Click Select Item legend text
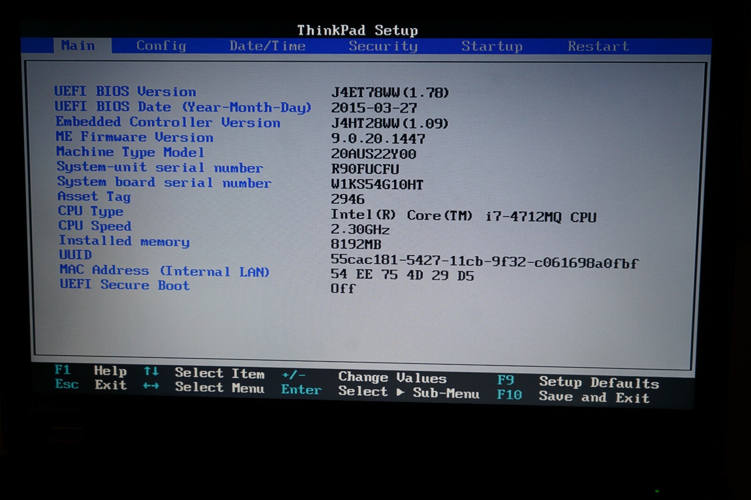The width and height of the screenshot is (751, 500). pyautogui.click(x=220, y=373)
